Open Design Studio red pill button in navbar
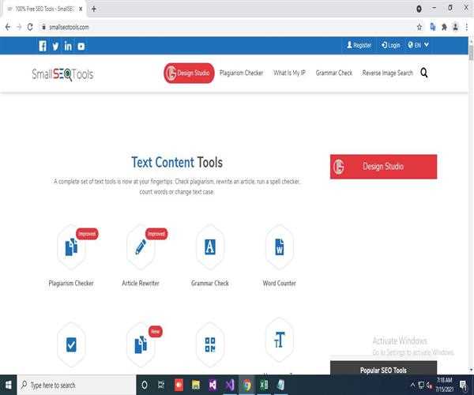The image size is (474, 395). (189, 73)
